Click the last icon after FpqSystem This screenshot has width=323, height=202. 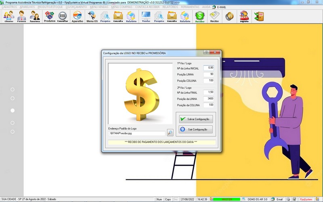pyautogui.click(x=317, y=199)
